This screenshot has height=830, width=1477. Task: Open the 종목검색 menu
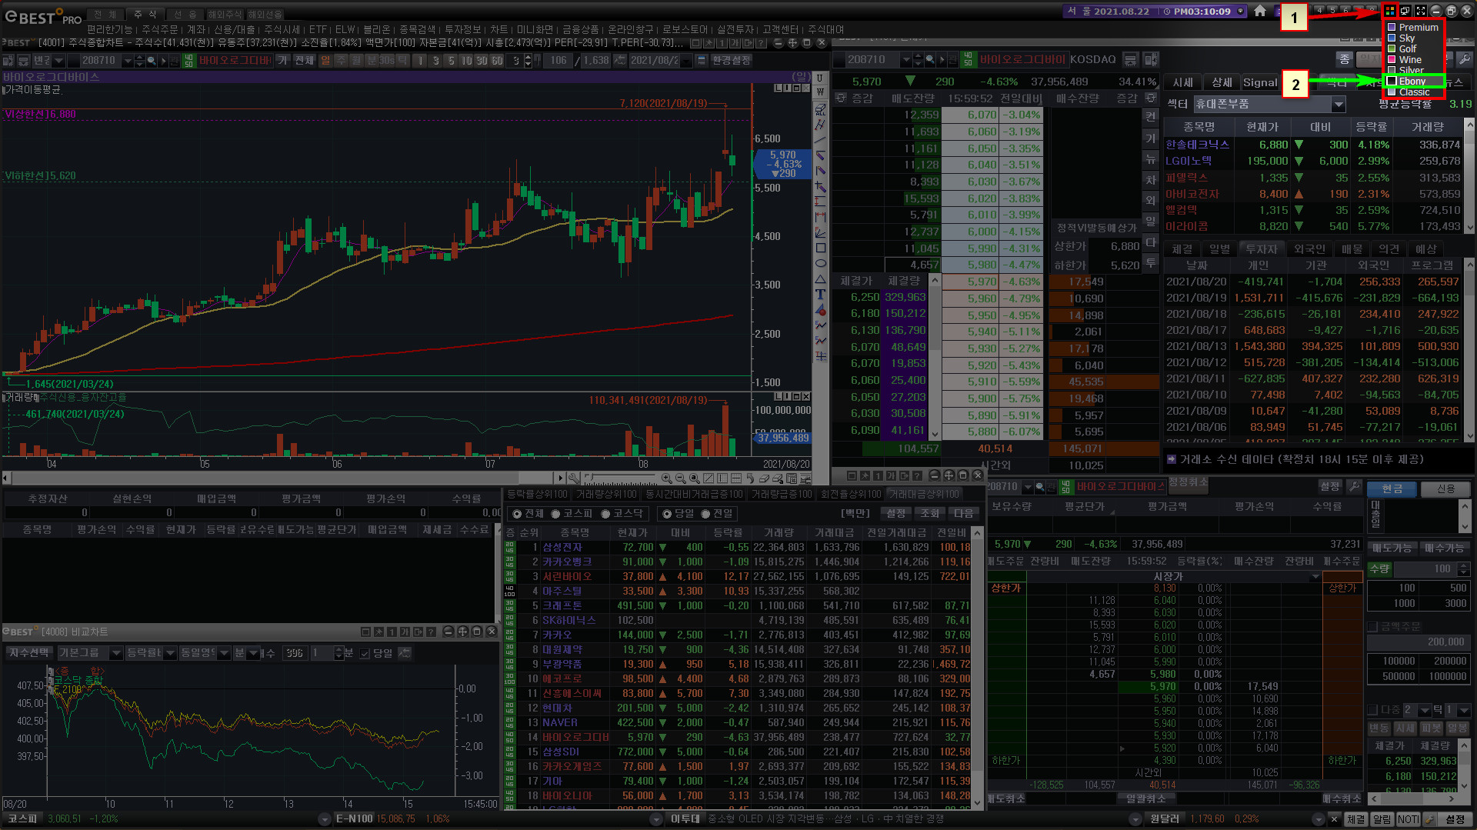pyautogui.click(x=417, y=29)
